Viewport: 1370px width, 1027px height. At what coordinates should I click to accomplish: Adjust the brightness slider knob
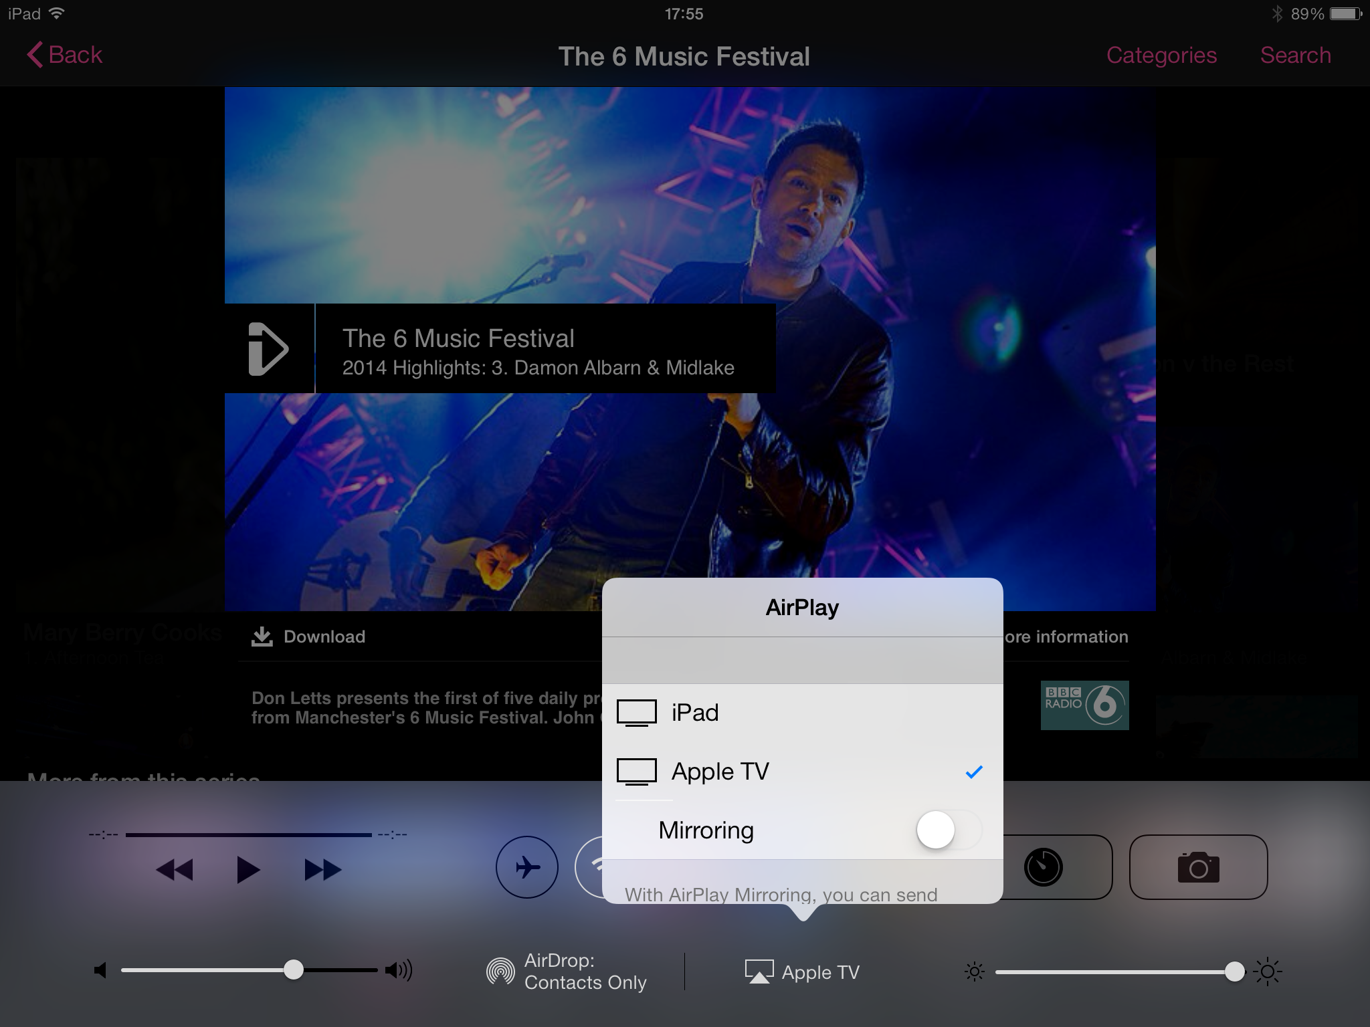coord(1234,971)
